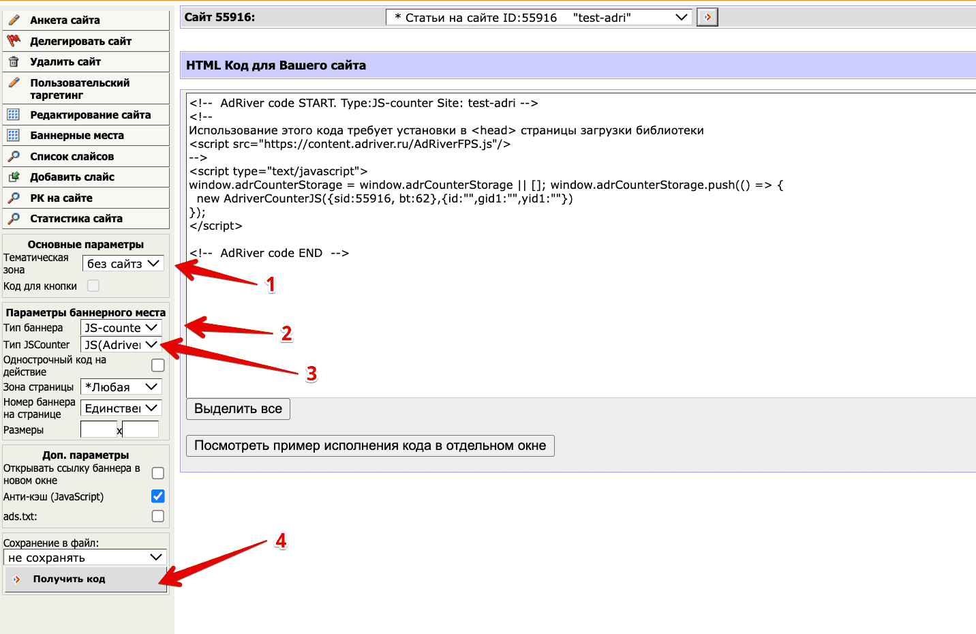
Task: Click the grid icon beside Баннерные места
Action: pyautogui.click(x=14, y=135)
